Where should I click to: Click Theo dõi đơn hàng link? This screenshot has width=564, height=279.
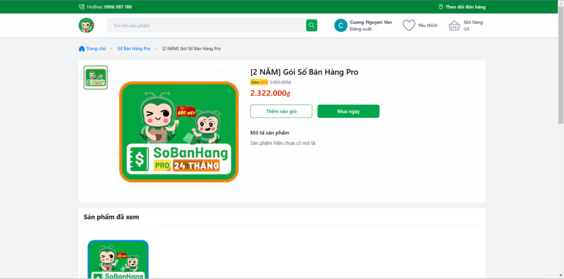coord(465,7)
